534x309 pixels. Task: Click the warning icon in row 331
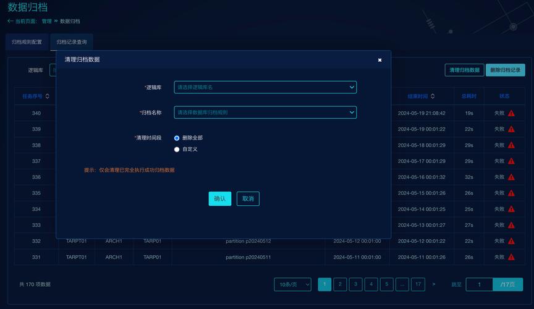pyautogui.click(x=511, y=257)
